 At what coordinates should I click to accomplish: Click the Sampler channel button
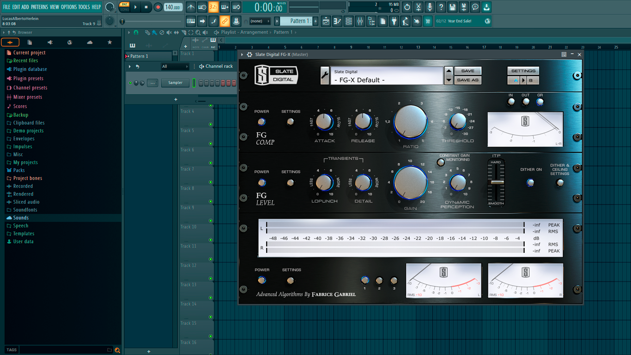pos(175,83)
